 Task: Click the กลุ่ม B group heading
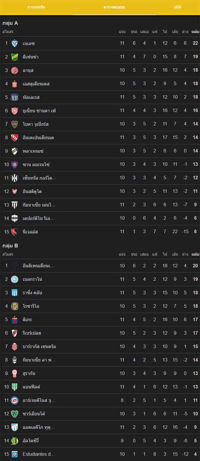[10, 246]
